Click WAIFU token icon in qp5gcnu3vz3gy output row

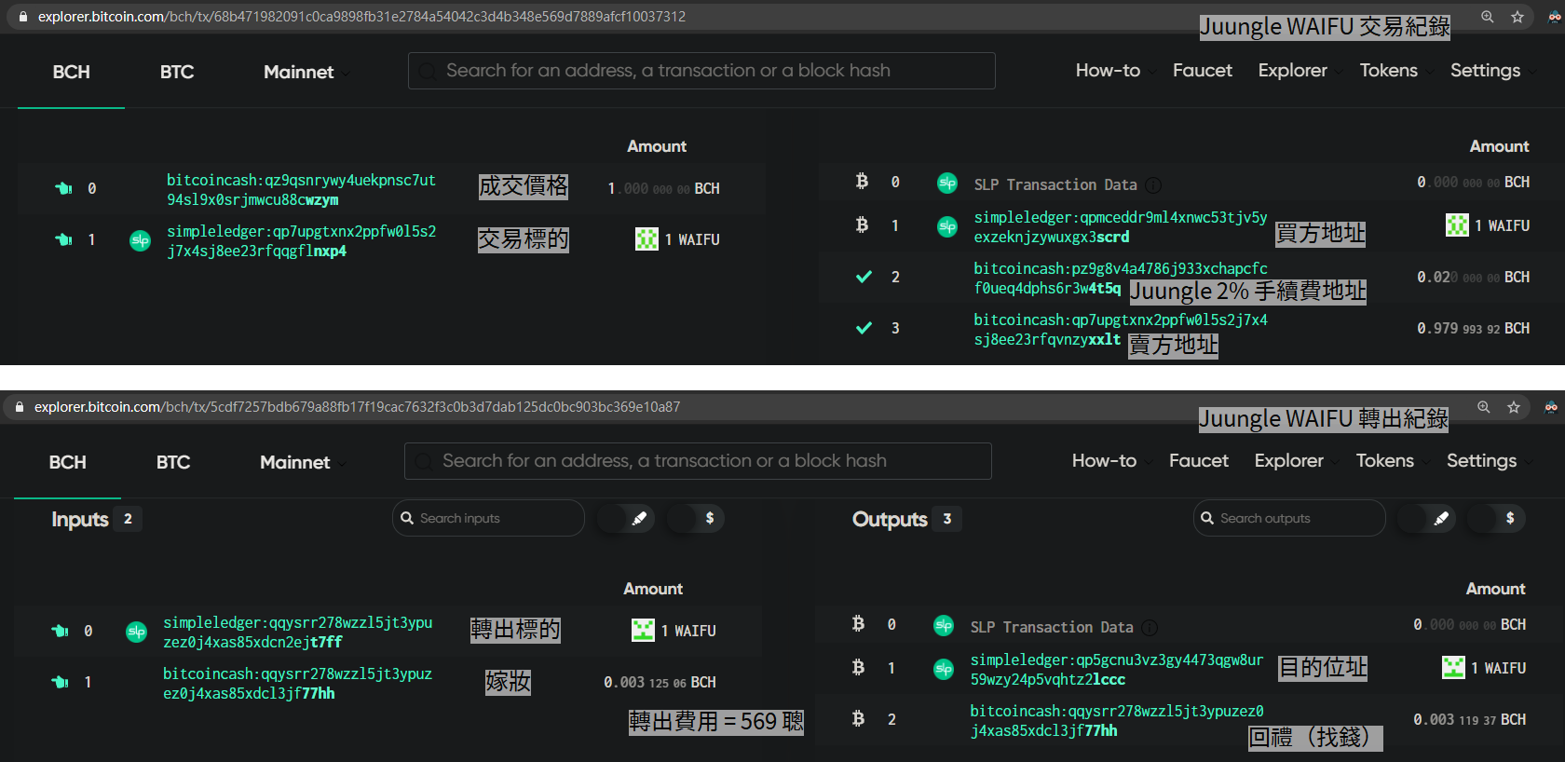pyautogui.click(x=1453, y=667)
